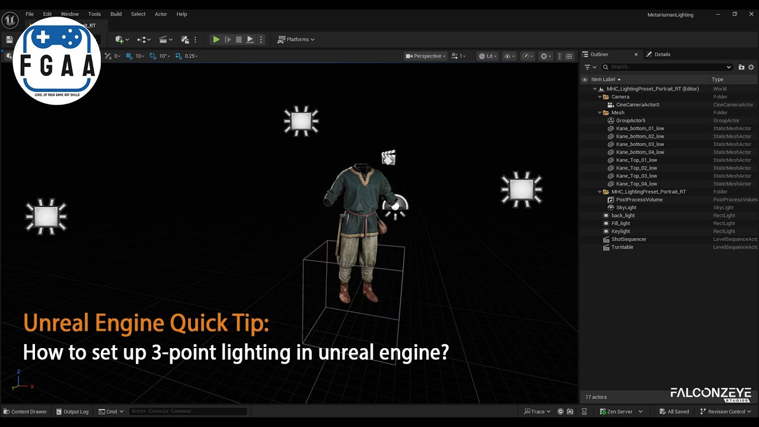Click the Outliner create folder icon
The image size is (759, 427).
(x=741, y=68)
